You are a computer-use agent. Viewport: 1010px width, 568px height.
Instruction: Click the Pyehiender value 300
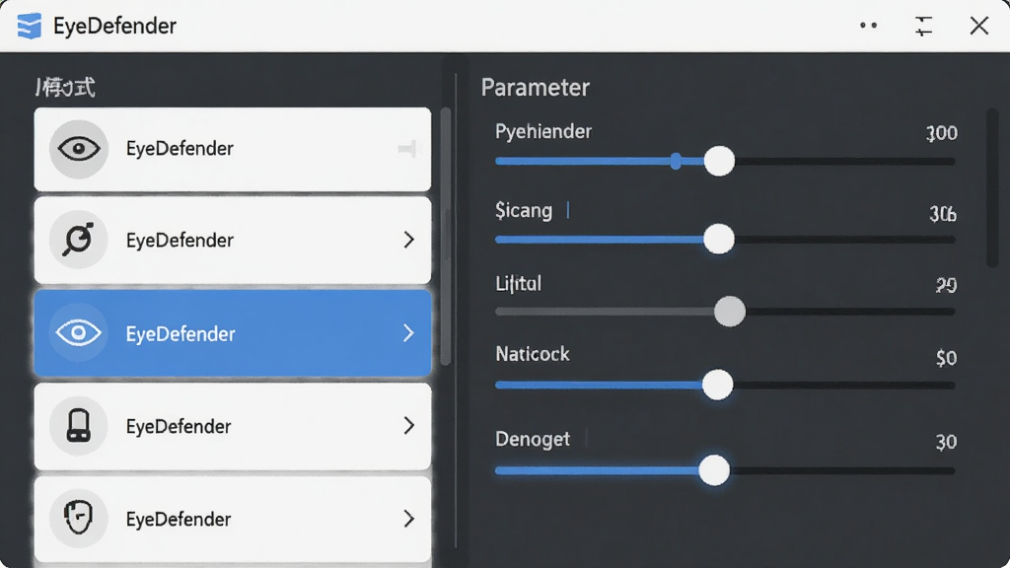pos(942,133)
